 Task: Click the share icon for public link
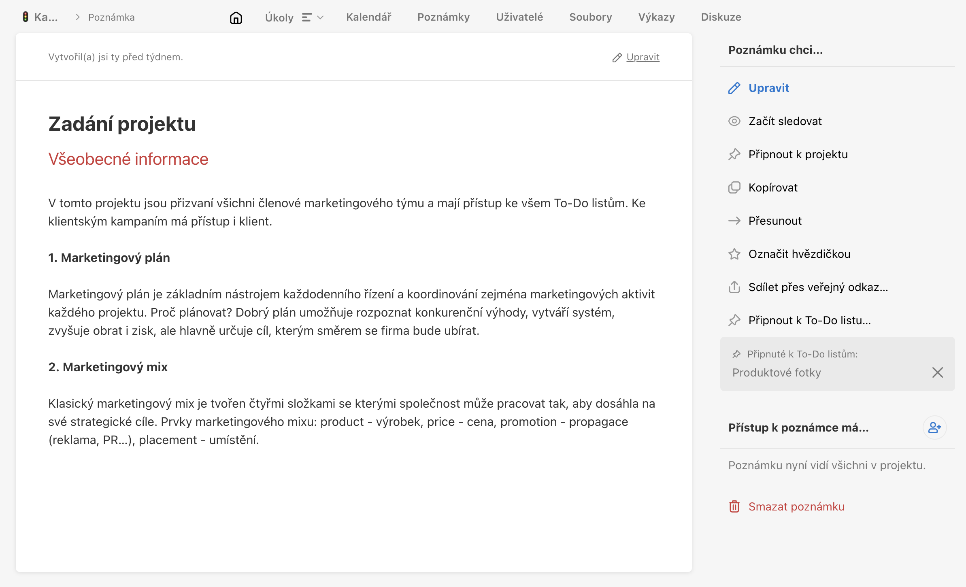tap(734, 287)
